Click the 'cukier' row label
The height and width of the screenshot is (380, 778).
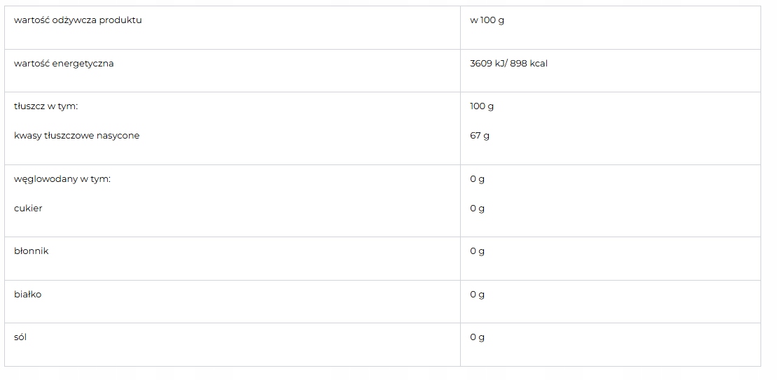(28, 209)
